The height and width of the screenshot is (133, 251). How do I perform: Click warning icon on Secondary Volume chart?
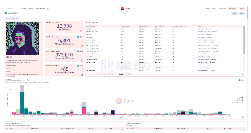click(243, 117)
